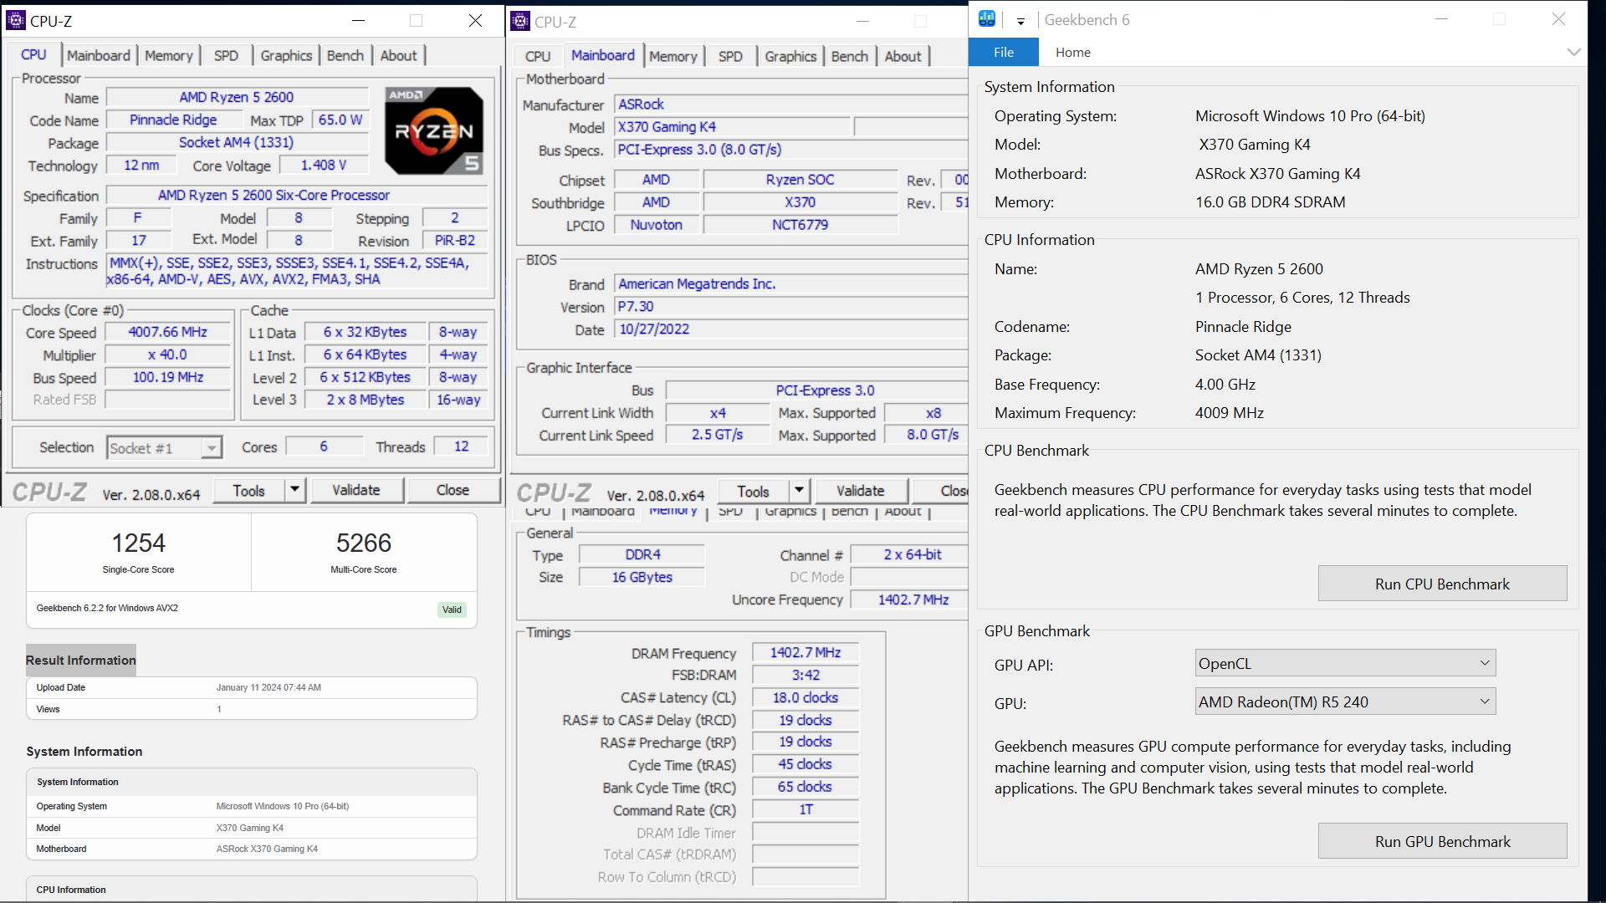This screenshot has height=903, width=1606.
Task: Start the Run CPU Benchmark button
Action: point(1442,584)
